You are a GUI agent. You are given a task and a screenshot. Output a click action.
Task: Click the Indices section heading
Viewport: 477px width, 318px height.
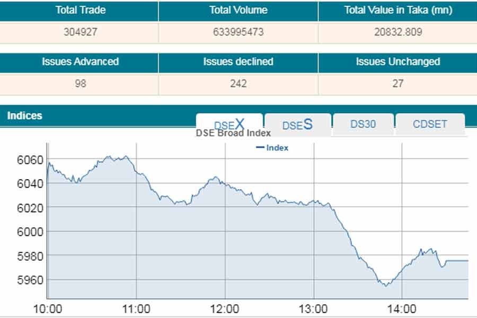coord(24,116)
